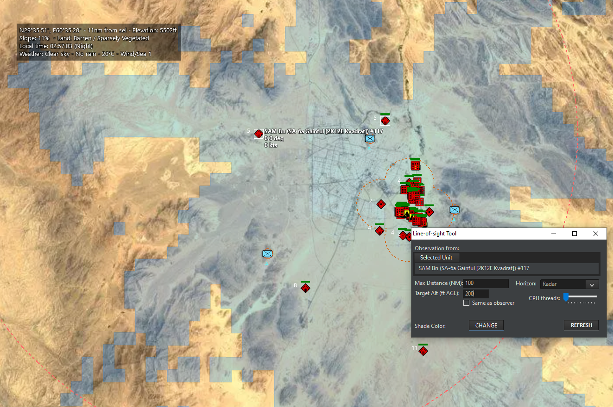Screen dimensions: 613x407
Task: Click the CHANGE shade color button
Action: 486,326
